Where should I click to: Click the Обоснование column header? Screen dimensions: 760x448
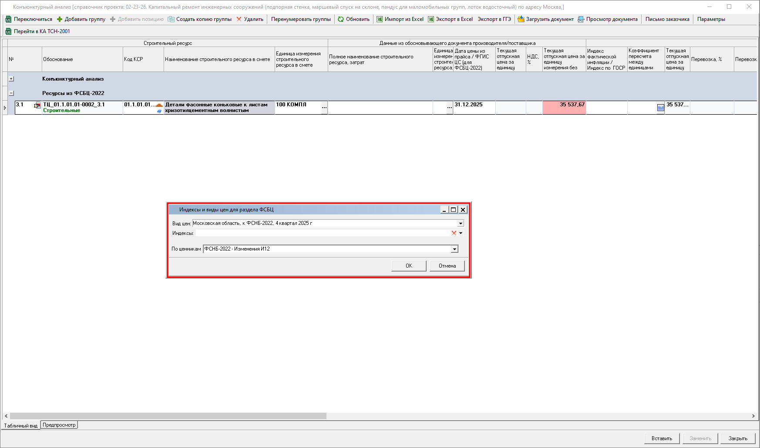83,59
